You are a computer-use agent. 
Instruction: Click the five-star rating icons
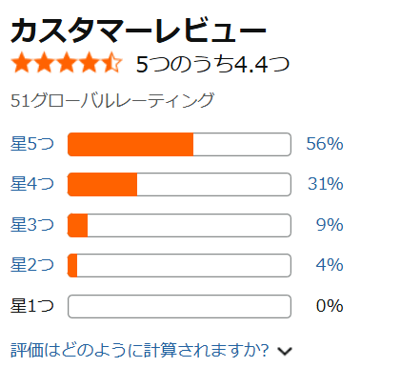coord(67,63)
